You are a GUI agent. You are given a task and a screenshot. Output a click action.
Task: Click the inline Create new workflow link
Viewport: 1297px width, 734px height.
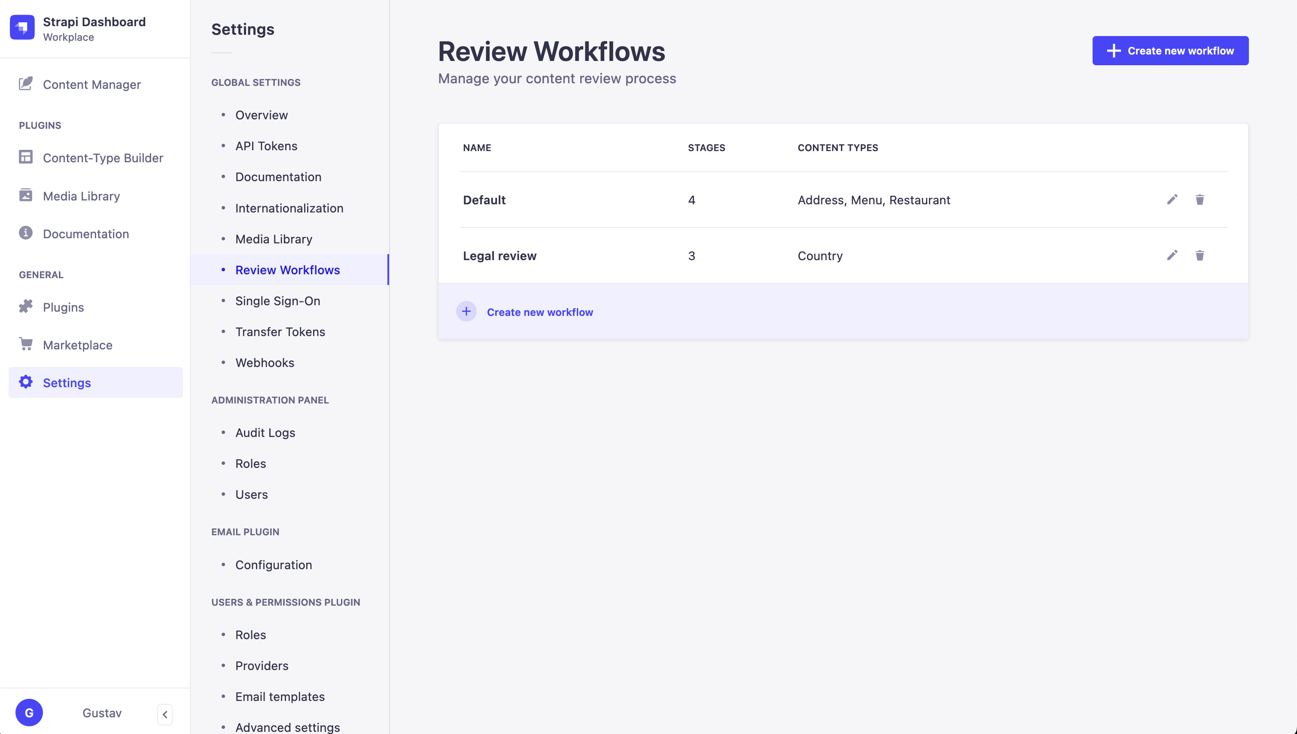tap(539, 312)
